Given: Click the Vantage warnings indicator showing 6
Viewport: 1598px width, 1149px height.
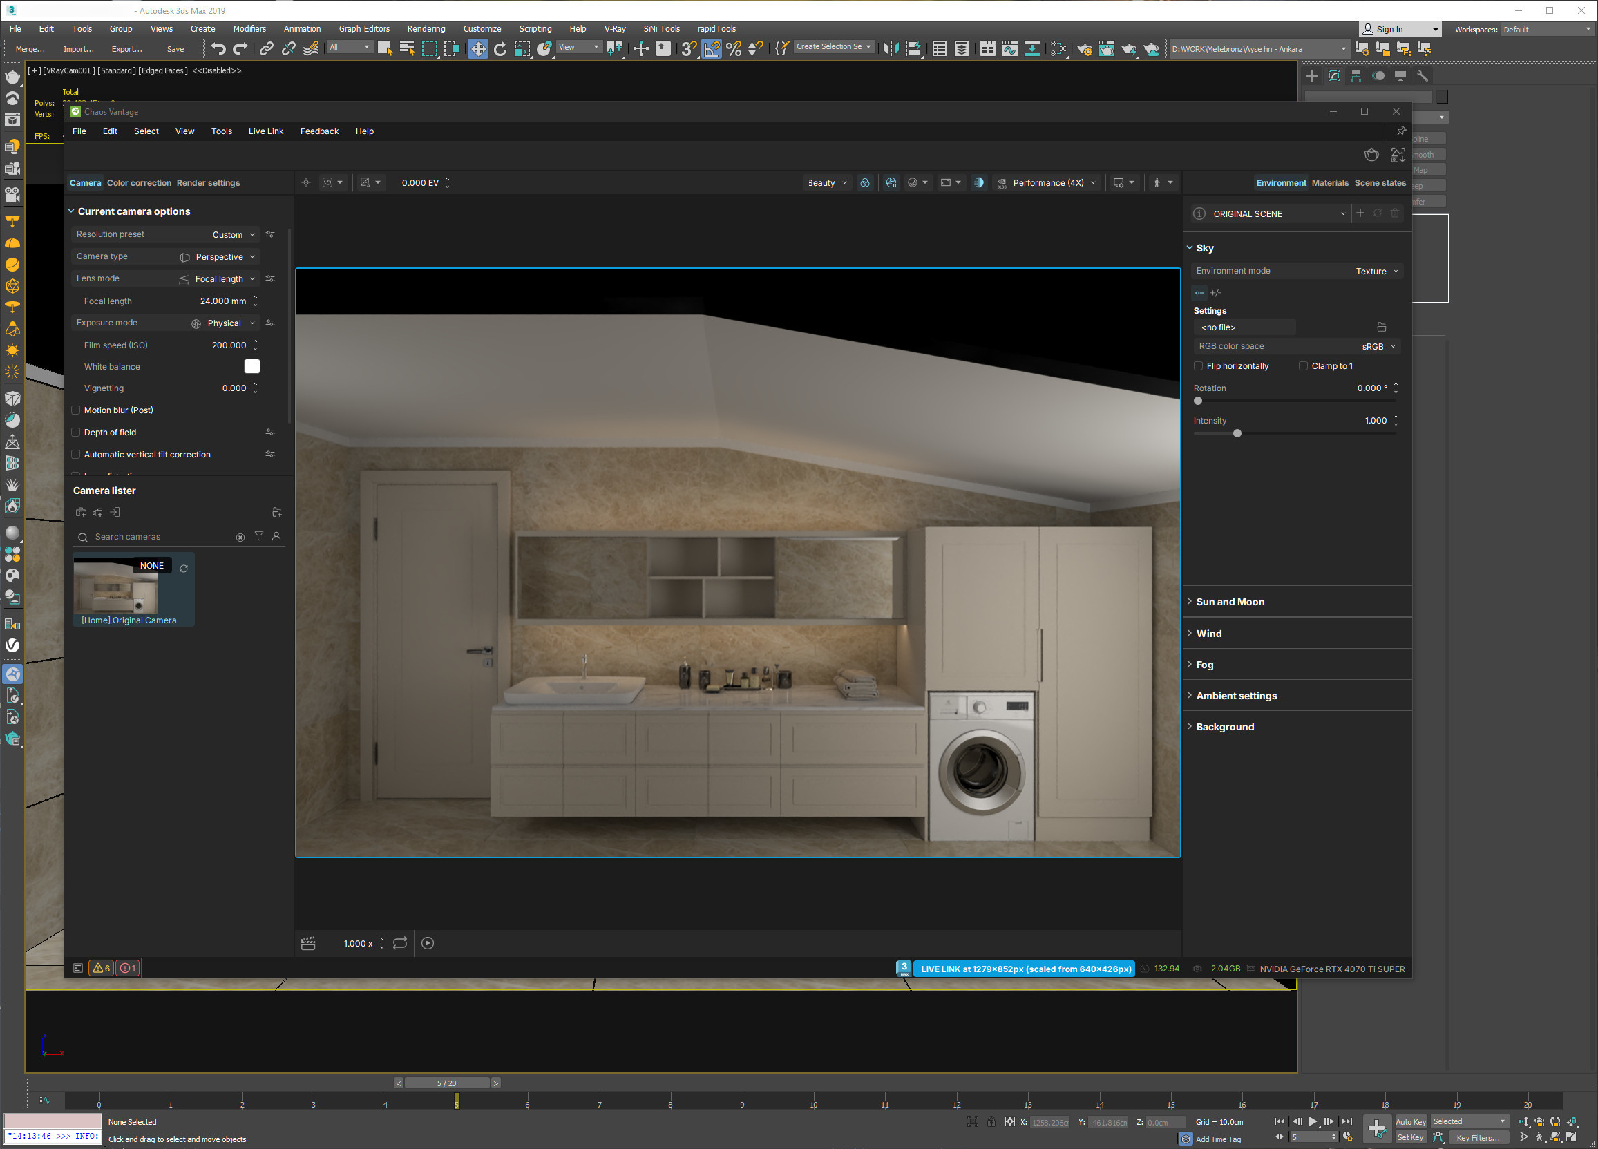Looking at the screenshot, I should (x=102, y=968).
